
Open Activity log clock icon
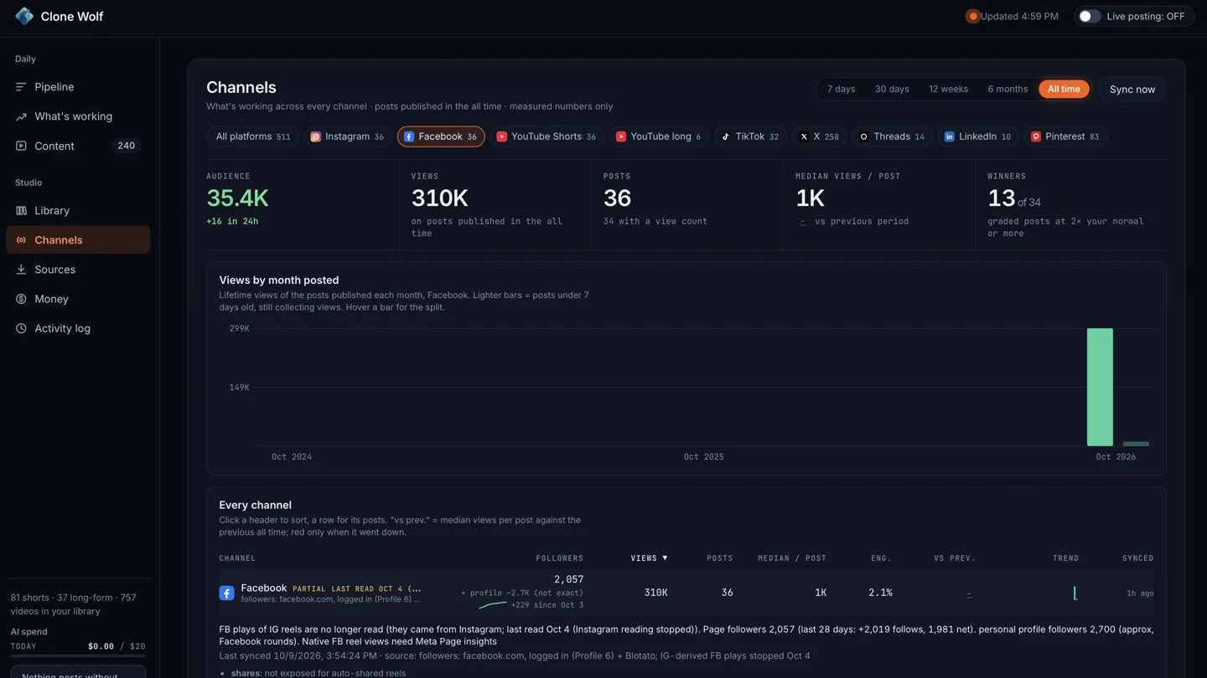21,328
